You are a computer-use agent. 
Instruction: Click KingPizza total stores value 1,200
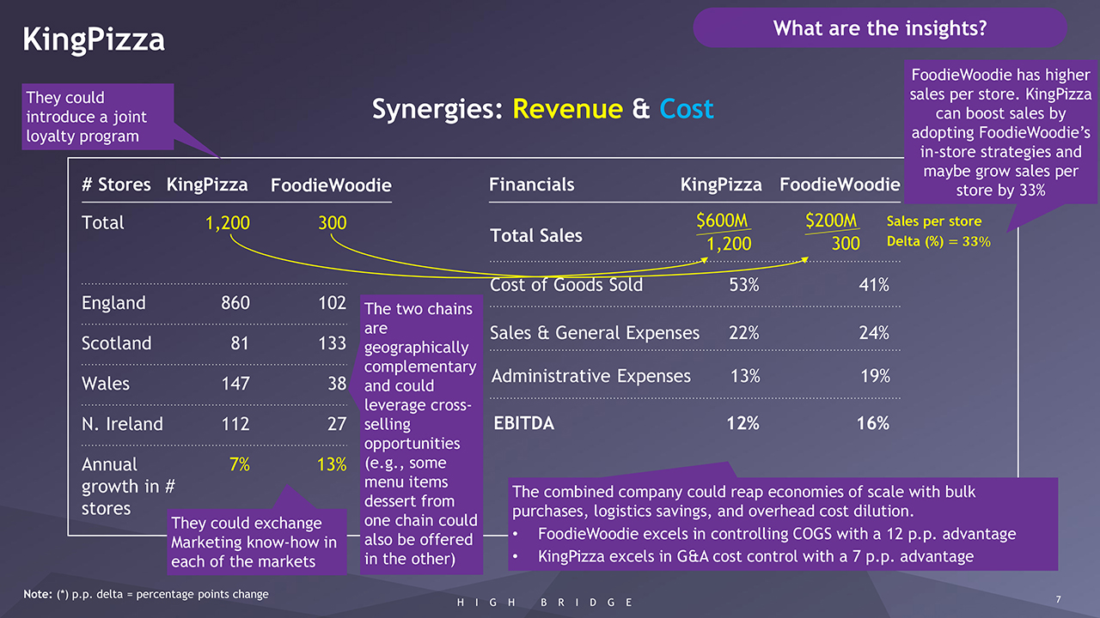pos(227,223)
